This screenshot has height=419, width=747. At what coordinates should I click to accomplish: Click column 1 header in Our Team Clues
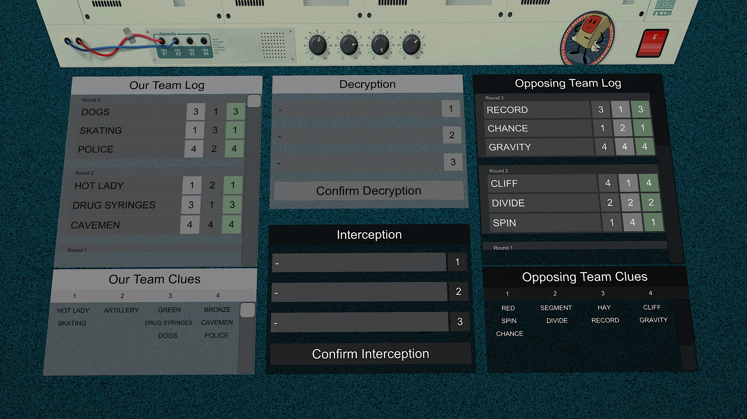point(75,296)
